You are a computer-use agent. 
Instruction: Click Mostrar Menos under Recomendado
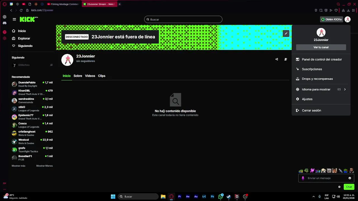tap(44, 166)
